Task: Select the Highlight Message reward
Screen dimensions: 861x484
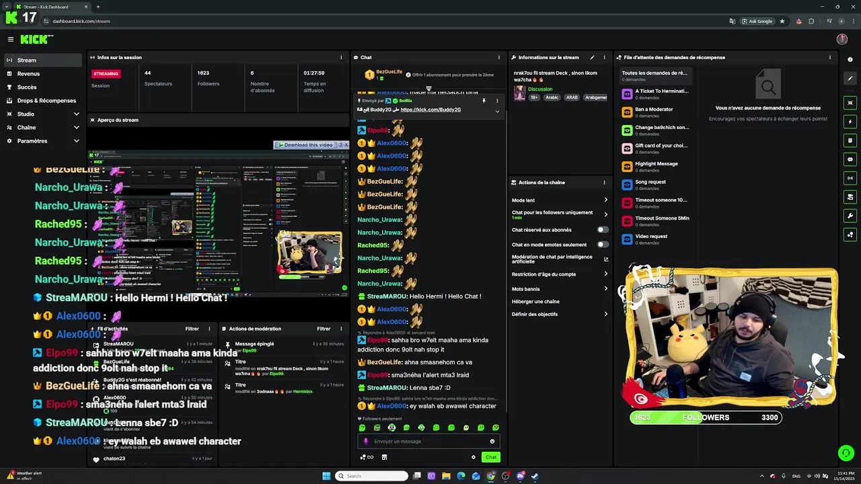Action: pos(654,166)
